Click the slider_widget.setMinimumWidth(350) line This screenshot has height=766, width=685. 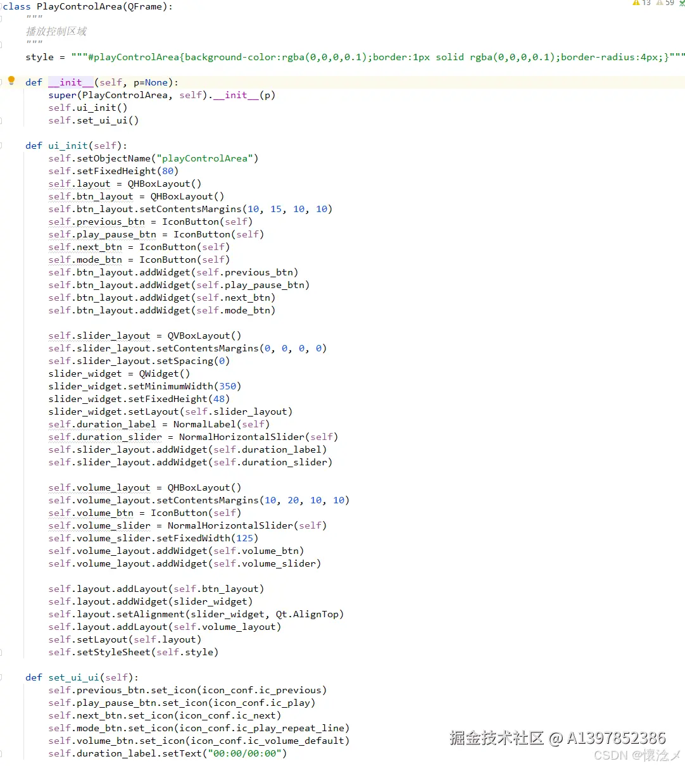[145, 386]
